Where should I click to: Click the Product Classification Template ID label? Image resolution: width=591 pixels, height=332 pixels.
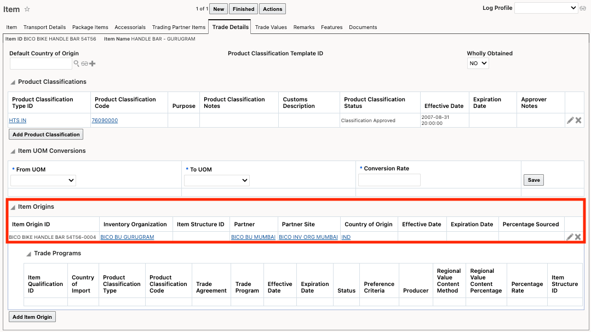pyautogui.click(x=275, y=54)
